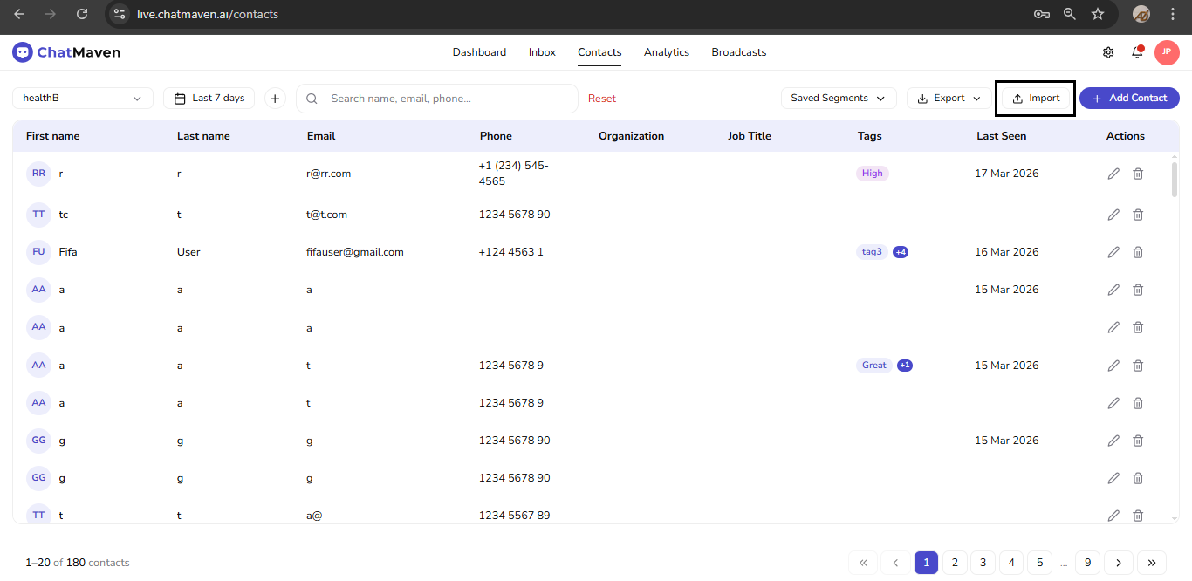
Task: Open the notifications bell icon
Action: point(1136,52)
